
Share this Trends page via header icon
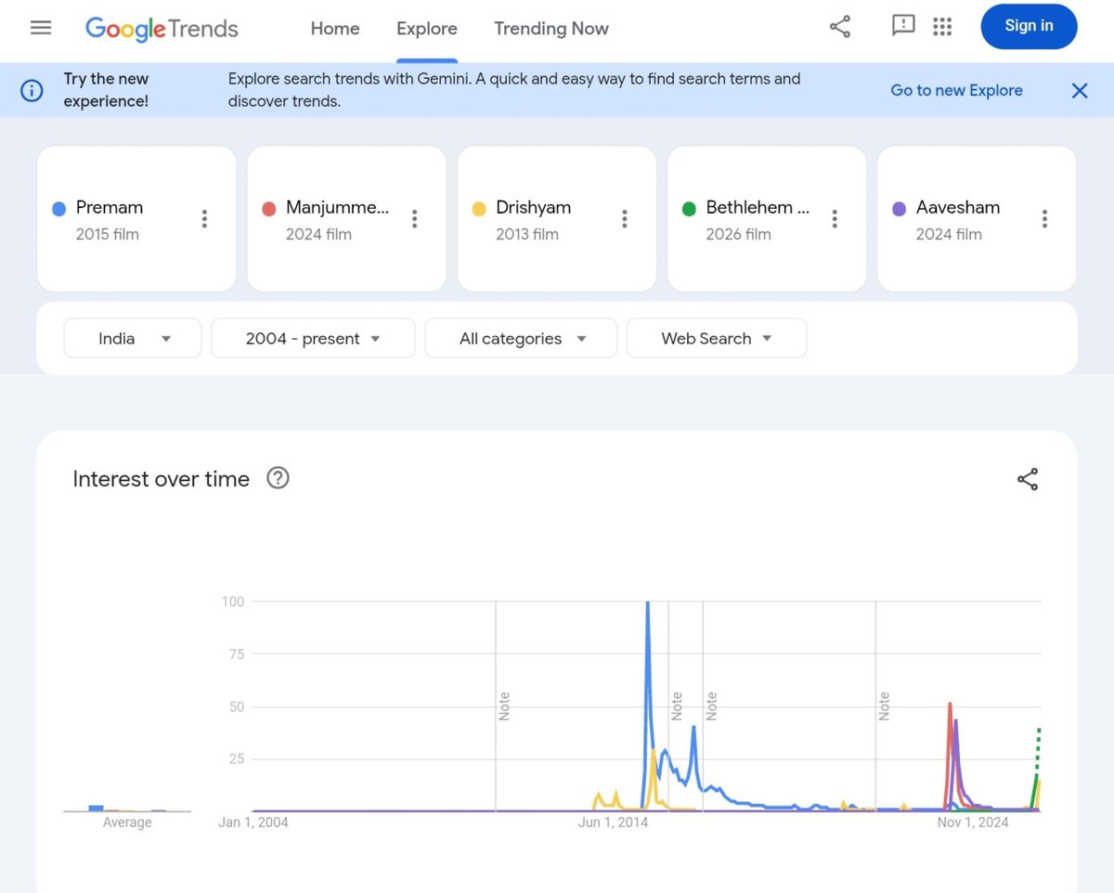tap(840, 27)
